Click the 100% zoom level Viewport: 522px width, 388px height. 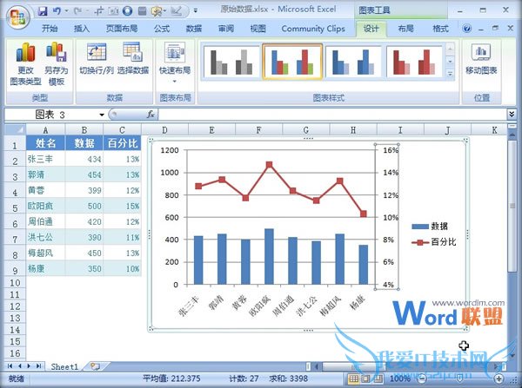[400, 378]
